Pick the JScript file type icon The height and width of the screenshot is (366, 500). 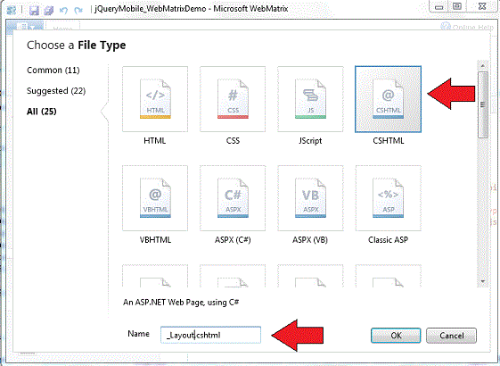(310, 99)
